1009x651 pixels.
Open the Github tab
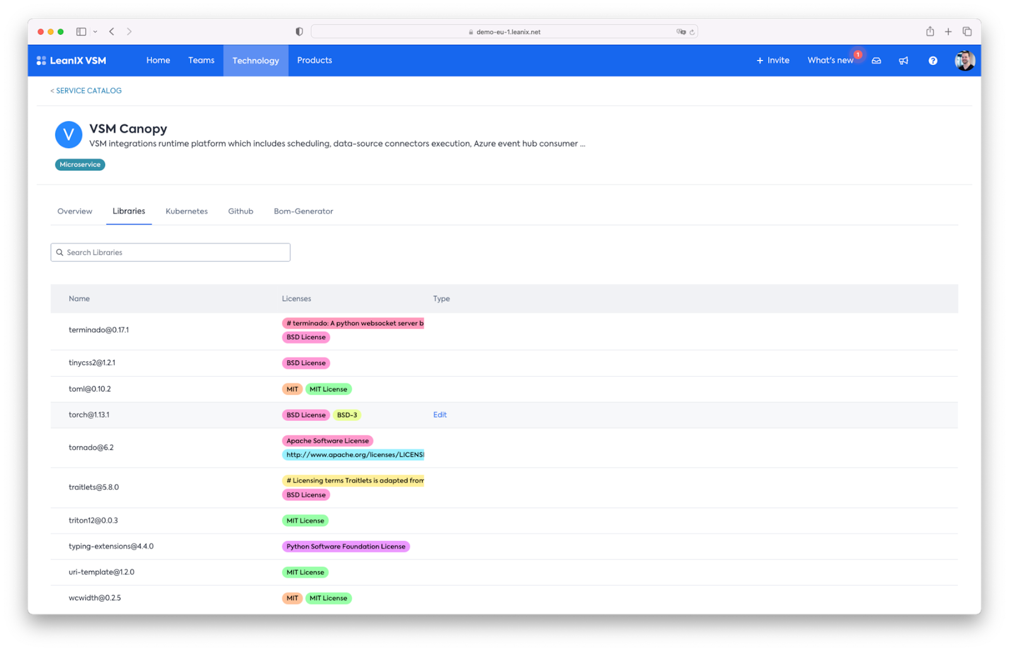pyautogui.click(x=241, y=211)
